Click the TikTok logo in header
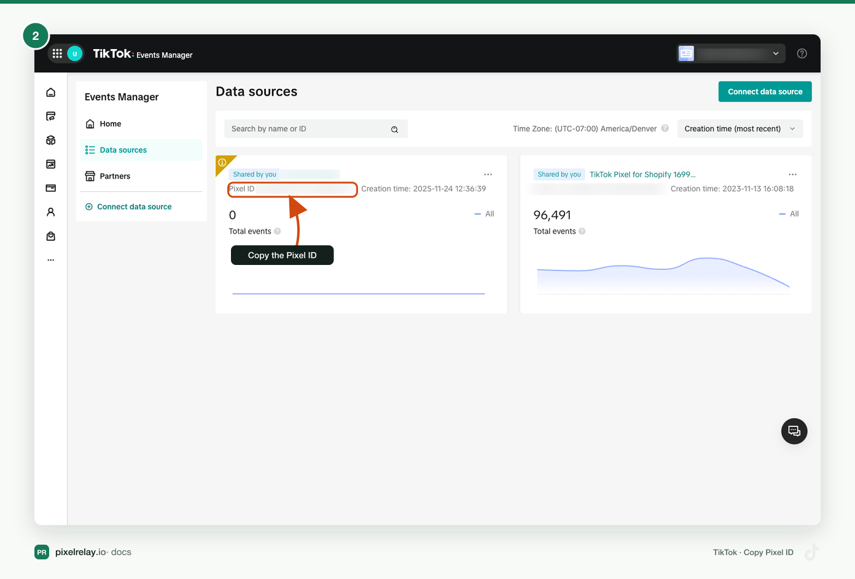This screenshot has height=579, width=855. 113,54
